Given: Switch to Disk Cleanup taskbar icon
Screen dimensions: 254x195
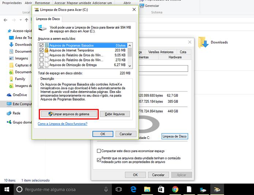Looking at the screenshot, I should coord(217,189).
